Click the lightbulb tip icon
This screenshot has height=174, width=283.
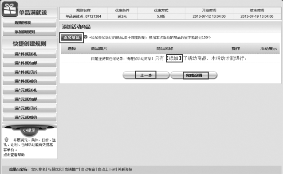[7, 140]
